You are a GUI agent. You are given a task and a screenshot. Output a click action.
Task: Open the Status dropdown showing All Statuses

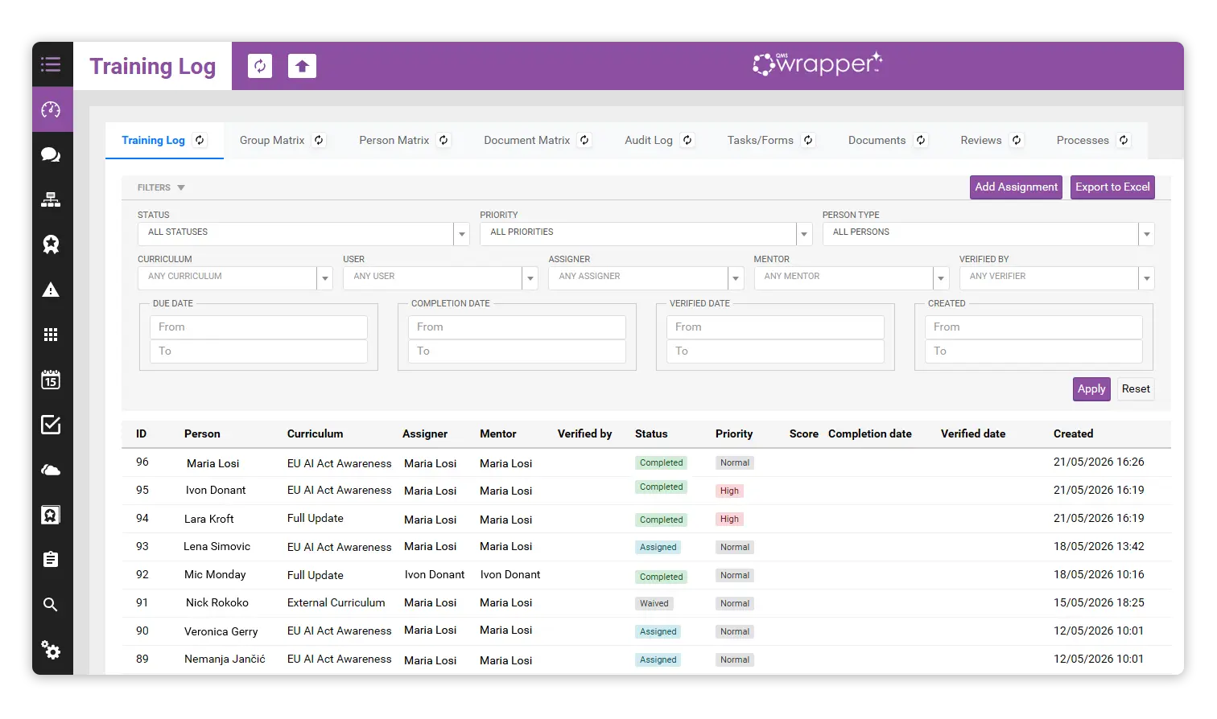point(303,233)
